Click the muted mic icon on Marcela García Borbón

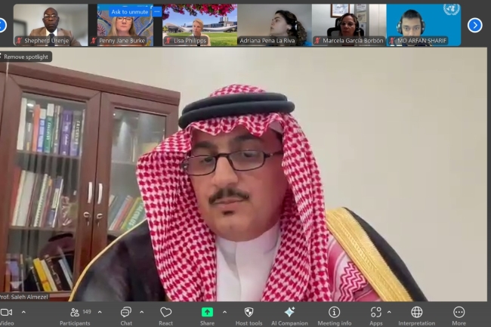317,40
